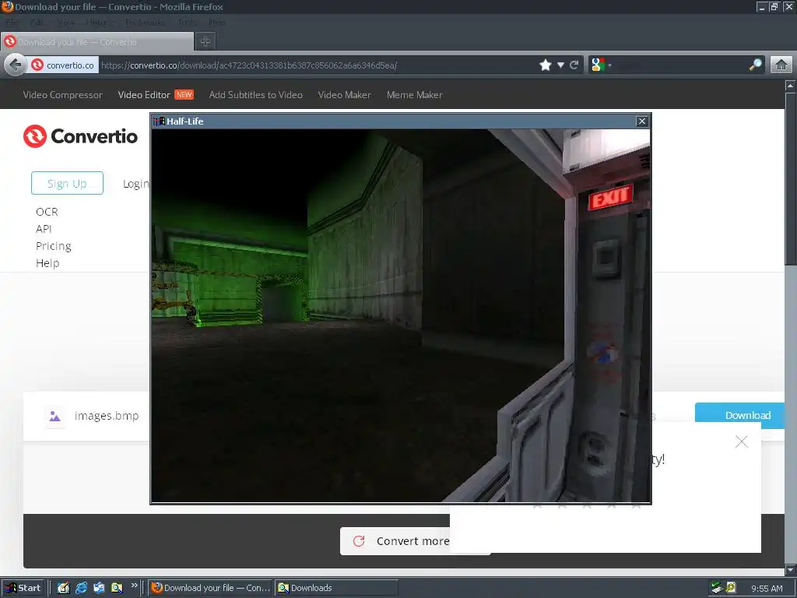Click the Firefox back arrow button

click(x=16, y=65)
